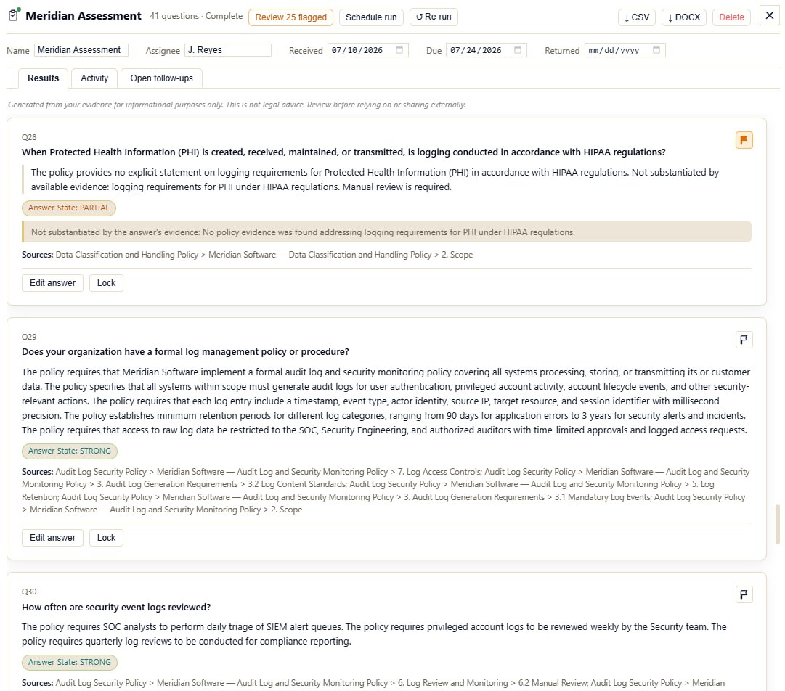Click the Q29 label
The width and height of the screenshot is (785, 691).
coord(29,337)
